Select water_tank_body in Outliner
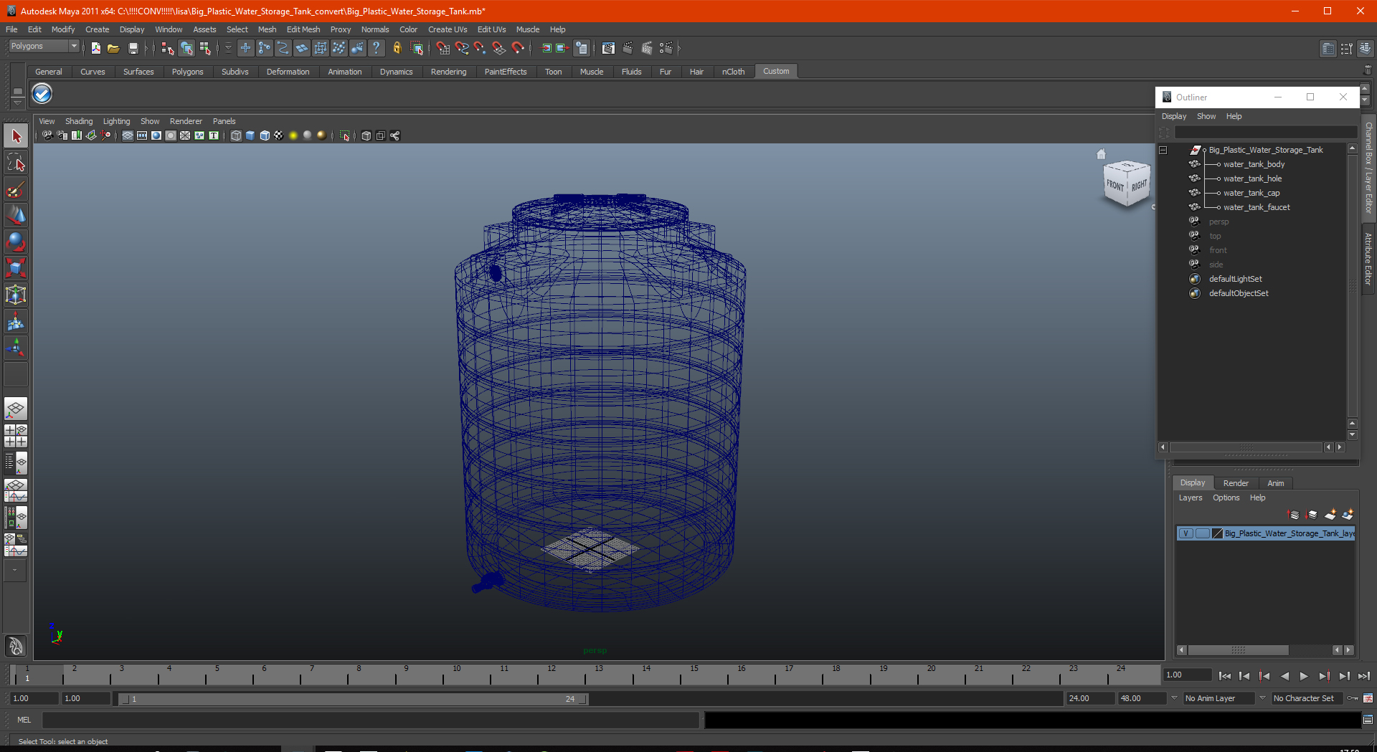This screenshot has width=1377, height=752. (x=1254, y=164)
